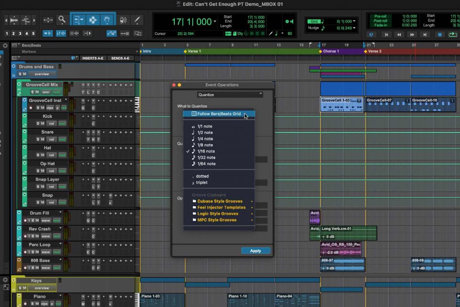
Task: Click the 808 Bass track color strip
Action: click(x=19, y=264)
